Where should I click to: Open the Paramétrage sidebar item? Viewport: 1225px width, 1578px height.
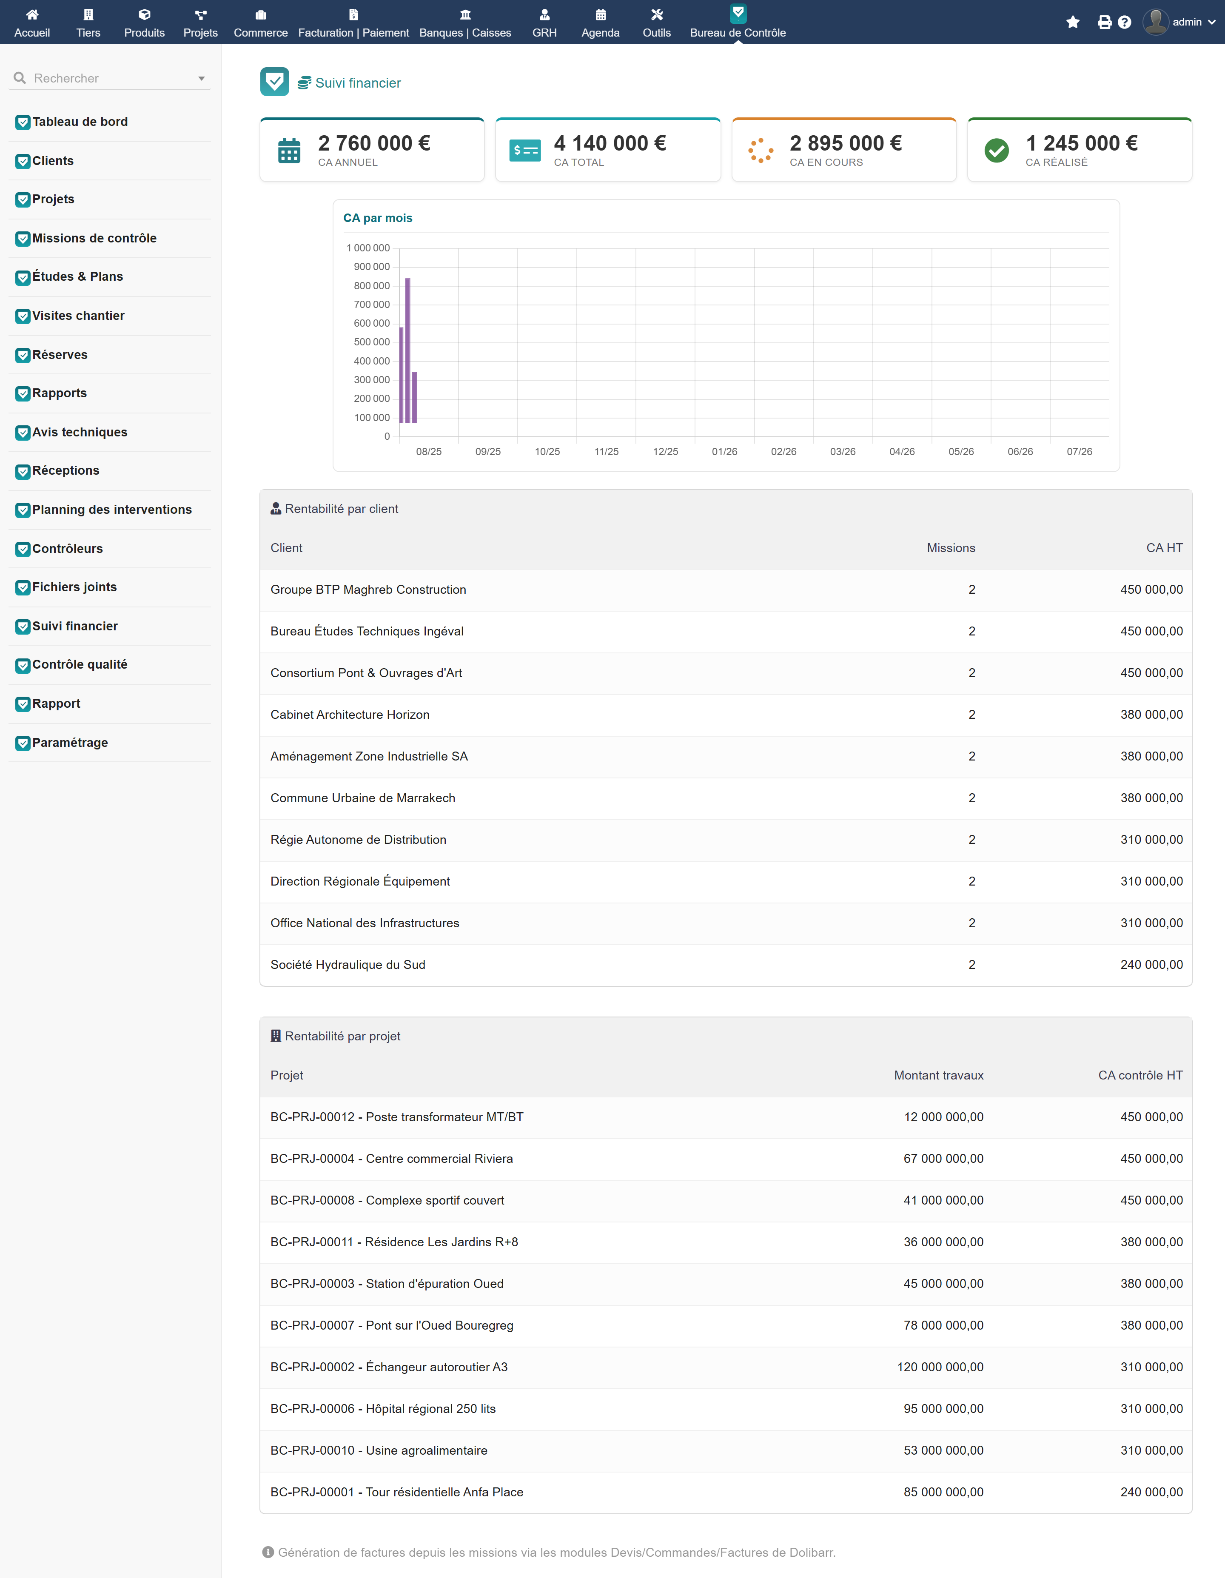click(x=70, y=743)
